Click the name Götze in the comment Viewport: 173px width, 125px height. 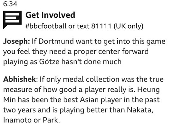[49, 62]
